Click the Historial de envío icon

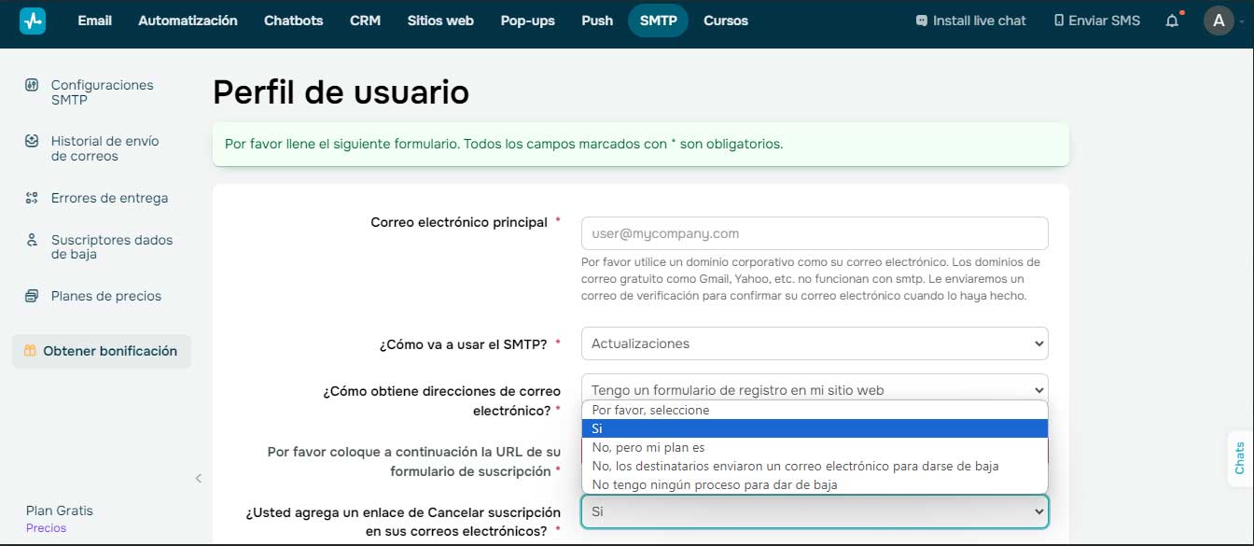[x=32, y=141]
